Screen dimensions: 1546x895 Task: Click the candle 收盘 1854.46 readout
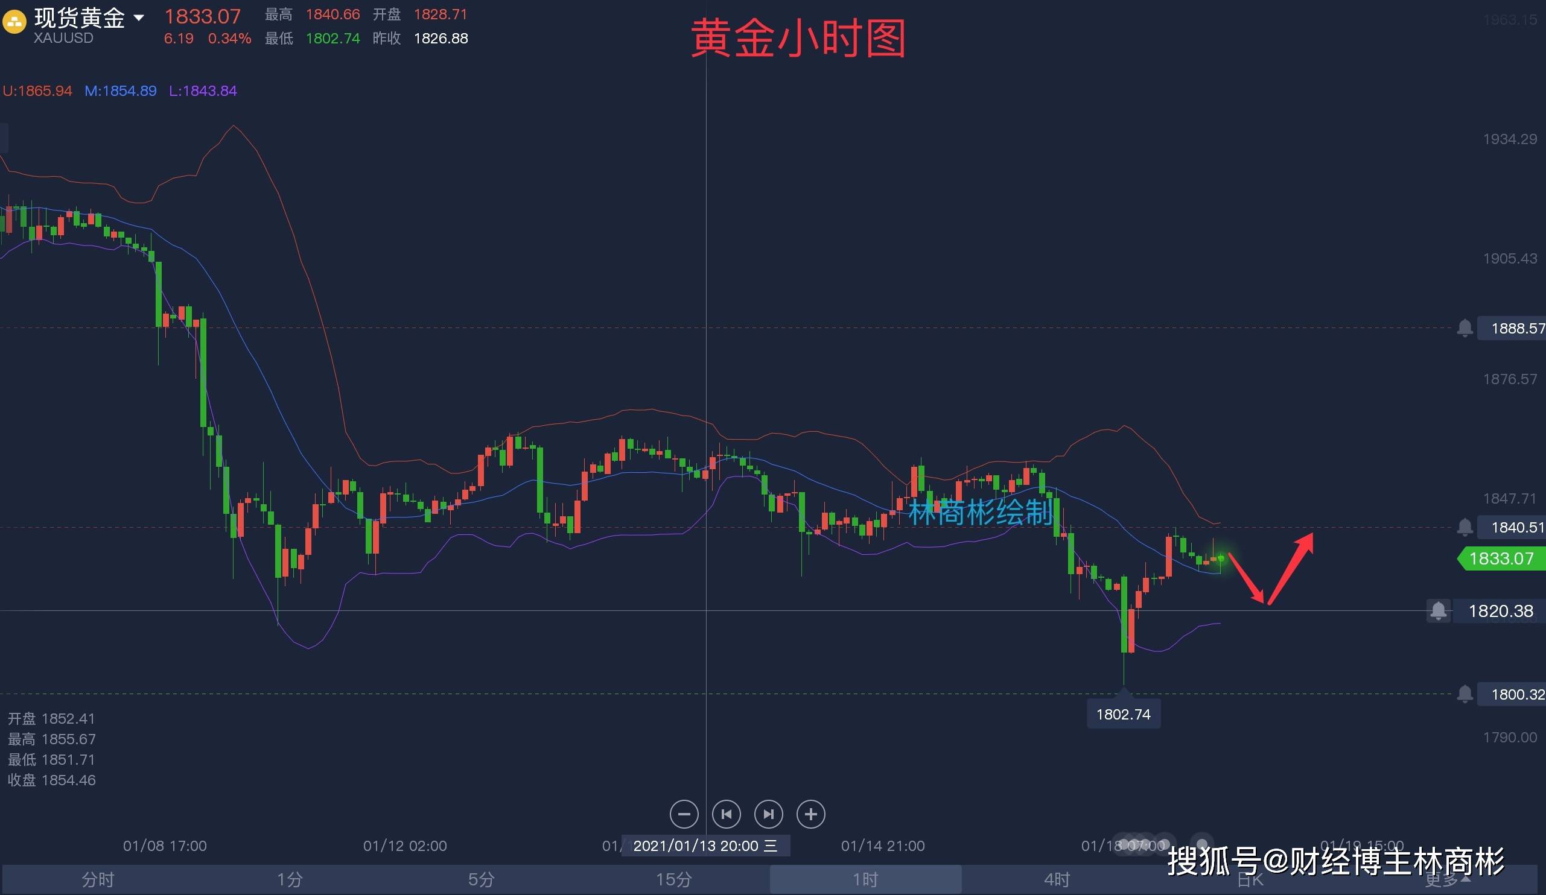(51, 780)
